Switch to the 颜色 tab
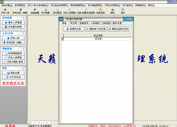The height and width of the screenshot is (127, 177). tap(64, 23)
